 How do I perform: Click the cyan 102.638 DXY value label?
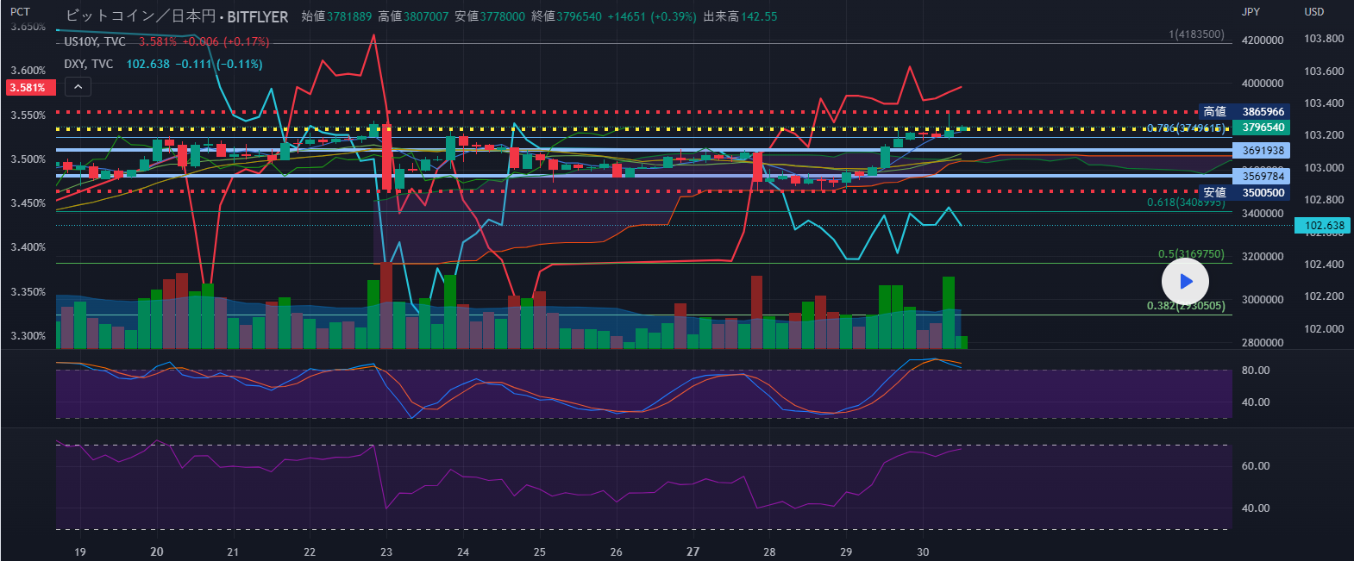(x=1323, y=226)
